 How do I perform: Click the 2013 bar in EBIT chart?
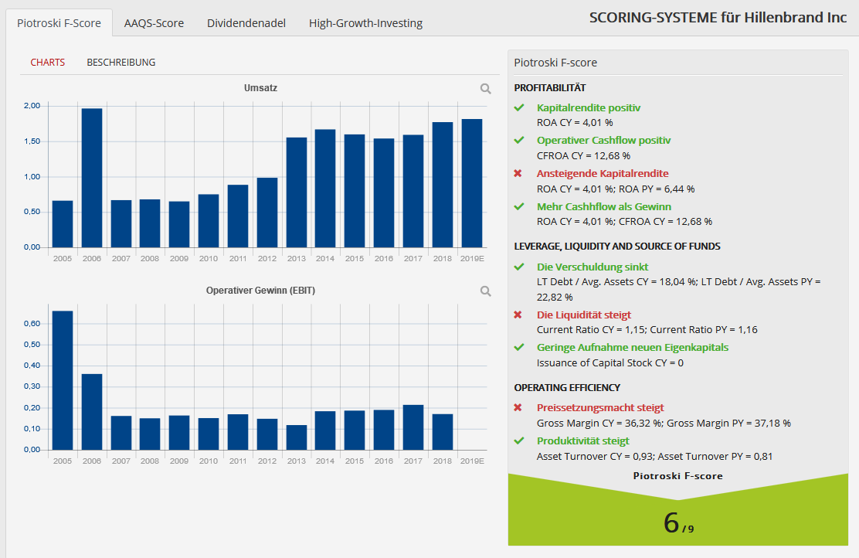click(297, 437)
